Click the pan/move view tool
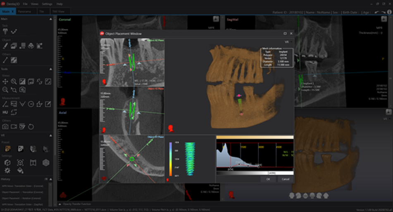Screen dimensions: 393x212 [5, 81]
